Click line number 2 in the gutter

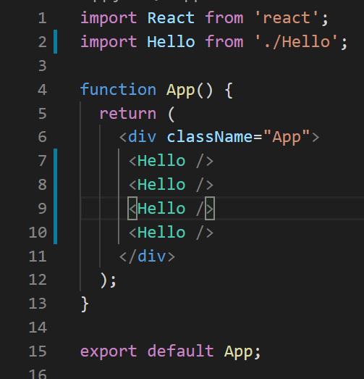[42, 42]
